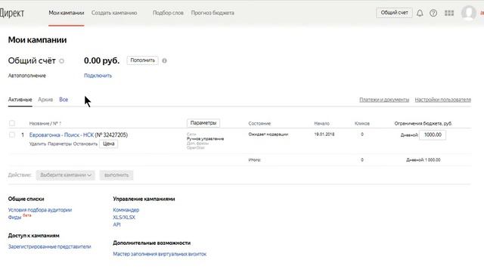
Task: Click the Пополнить button
Action: pos(143,60)
